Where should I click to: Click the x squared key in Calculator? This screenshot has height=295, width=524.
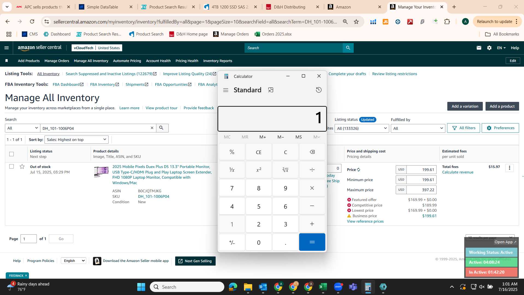pyautogui.click(x=259, y=170)
